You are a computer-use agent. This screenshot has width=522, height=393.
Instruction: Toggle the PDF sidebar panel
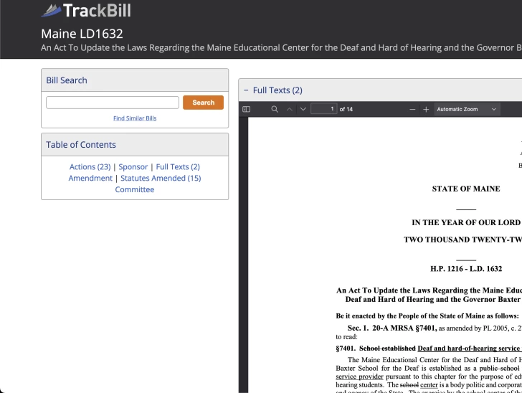pyautogui.click(x=247, y=109)
